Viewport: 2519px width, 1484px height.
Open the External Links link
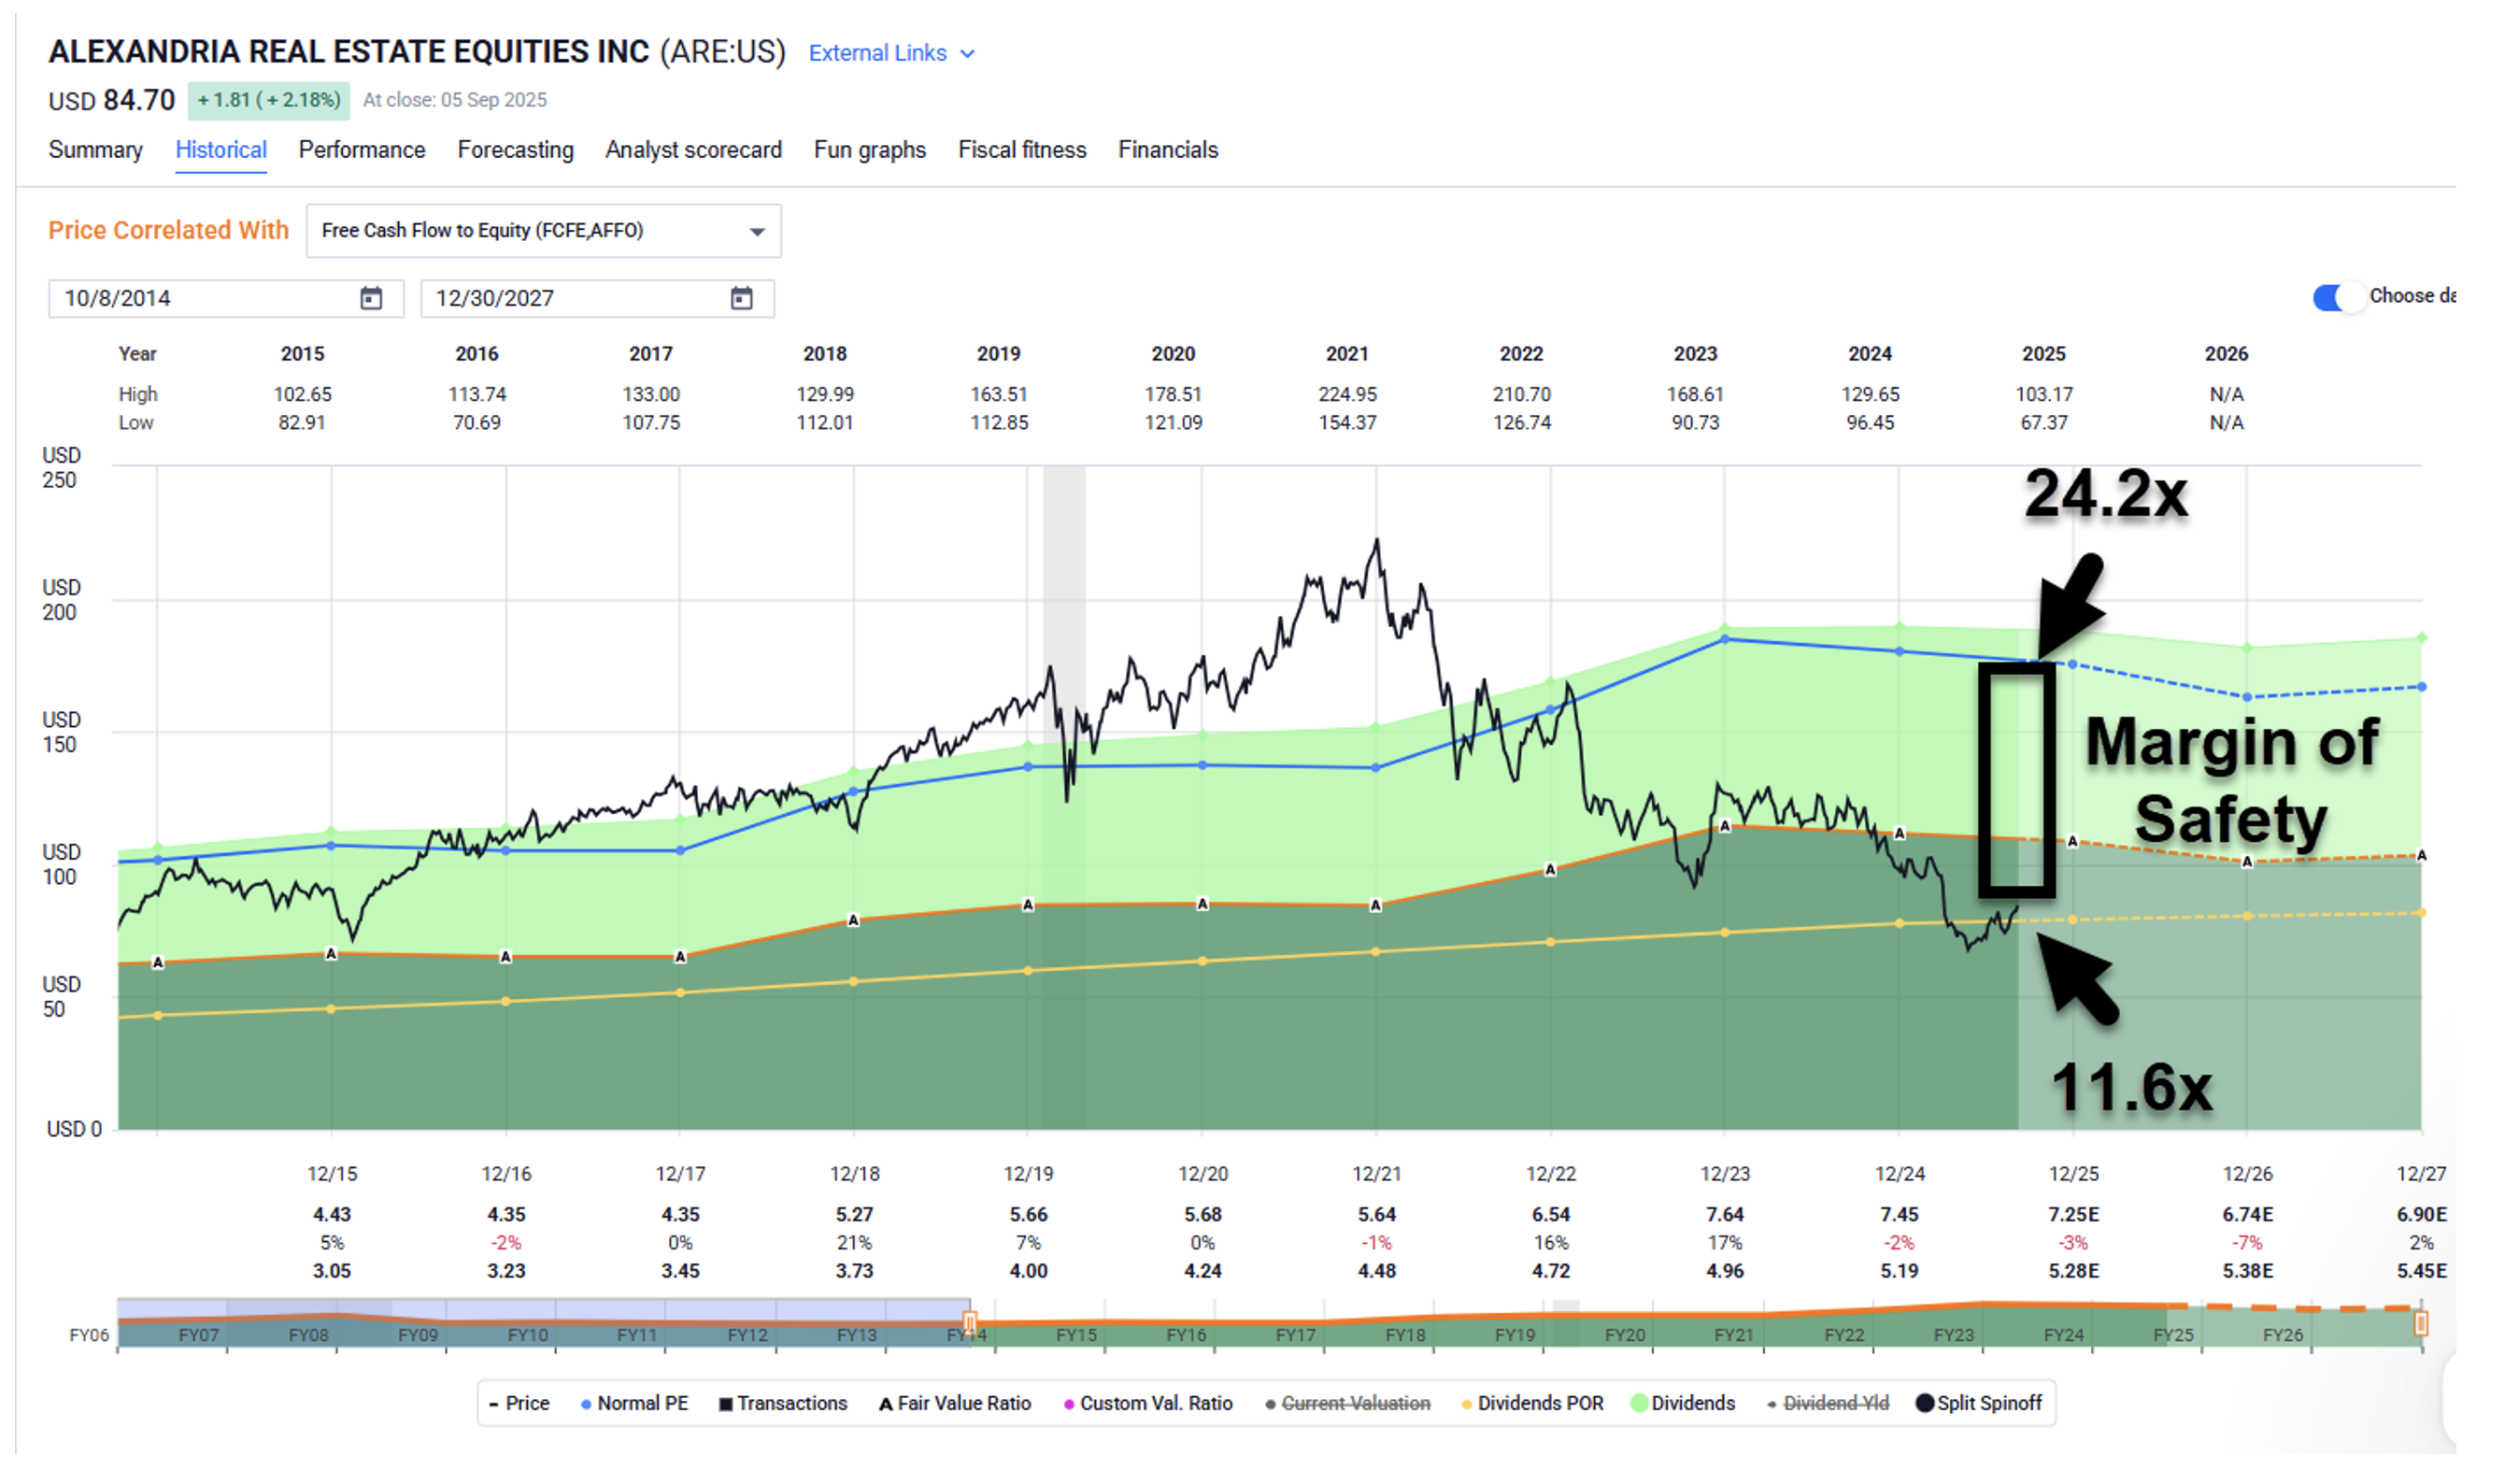[x=877, y=53]
